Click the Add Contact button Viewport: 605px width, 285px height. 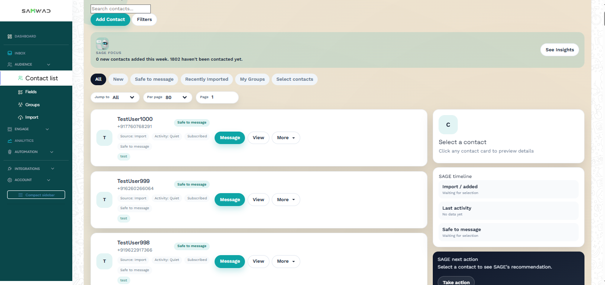click(x=110, y=20)
